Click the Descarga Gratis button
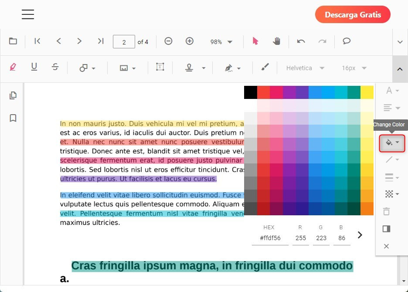 [353, 14]
